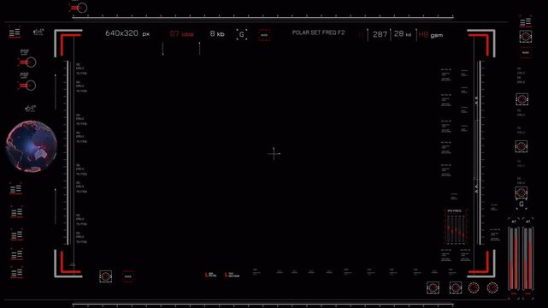This screenshot has height=308, width=548.
Task: Click the top horizontal ruler scale
Action: coord(262,16)
